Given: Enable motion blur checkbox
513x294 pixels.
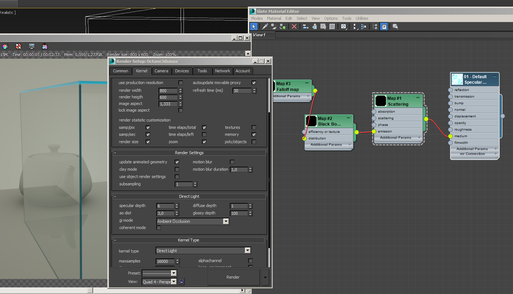Looking at the screenshot, I should 232,162.
